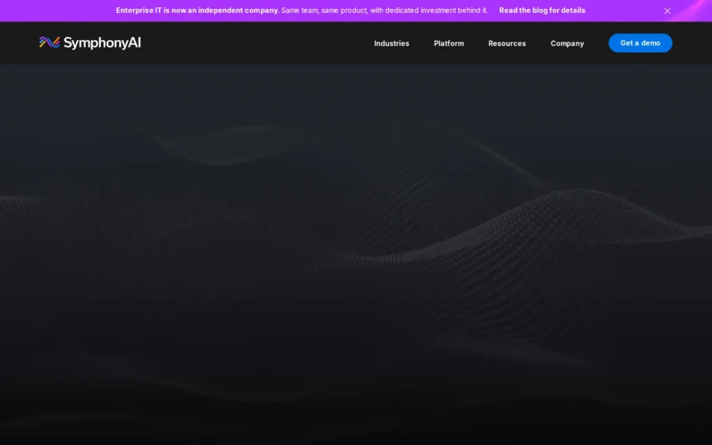Close the purple announcement banner
Viewport: 712px width, 445px height.
(667, 11)
